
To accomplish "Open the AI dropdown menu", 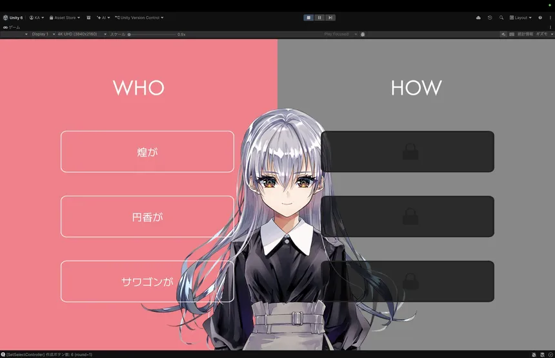I will tap(103, 17).
